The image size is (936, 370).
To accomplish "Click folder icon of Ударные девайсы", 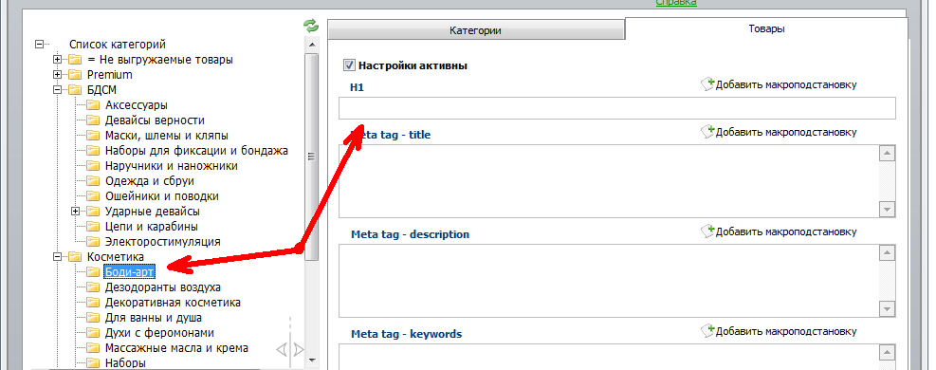I will point(93,212).
